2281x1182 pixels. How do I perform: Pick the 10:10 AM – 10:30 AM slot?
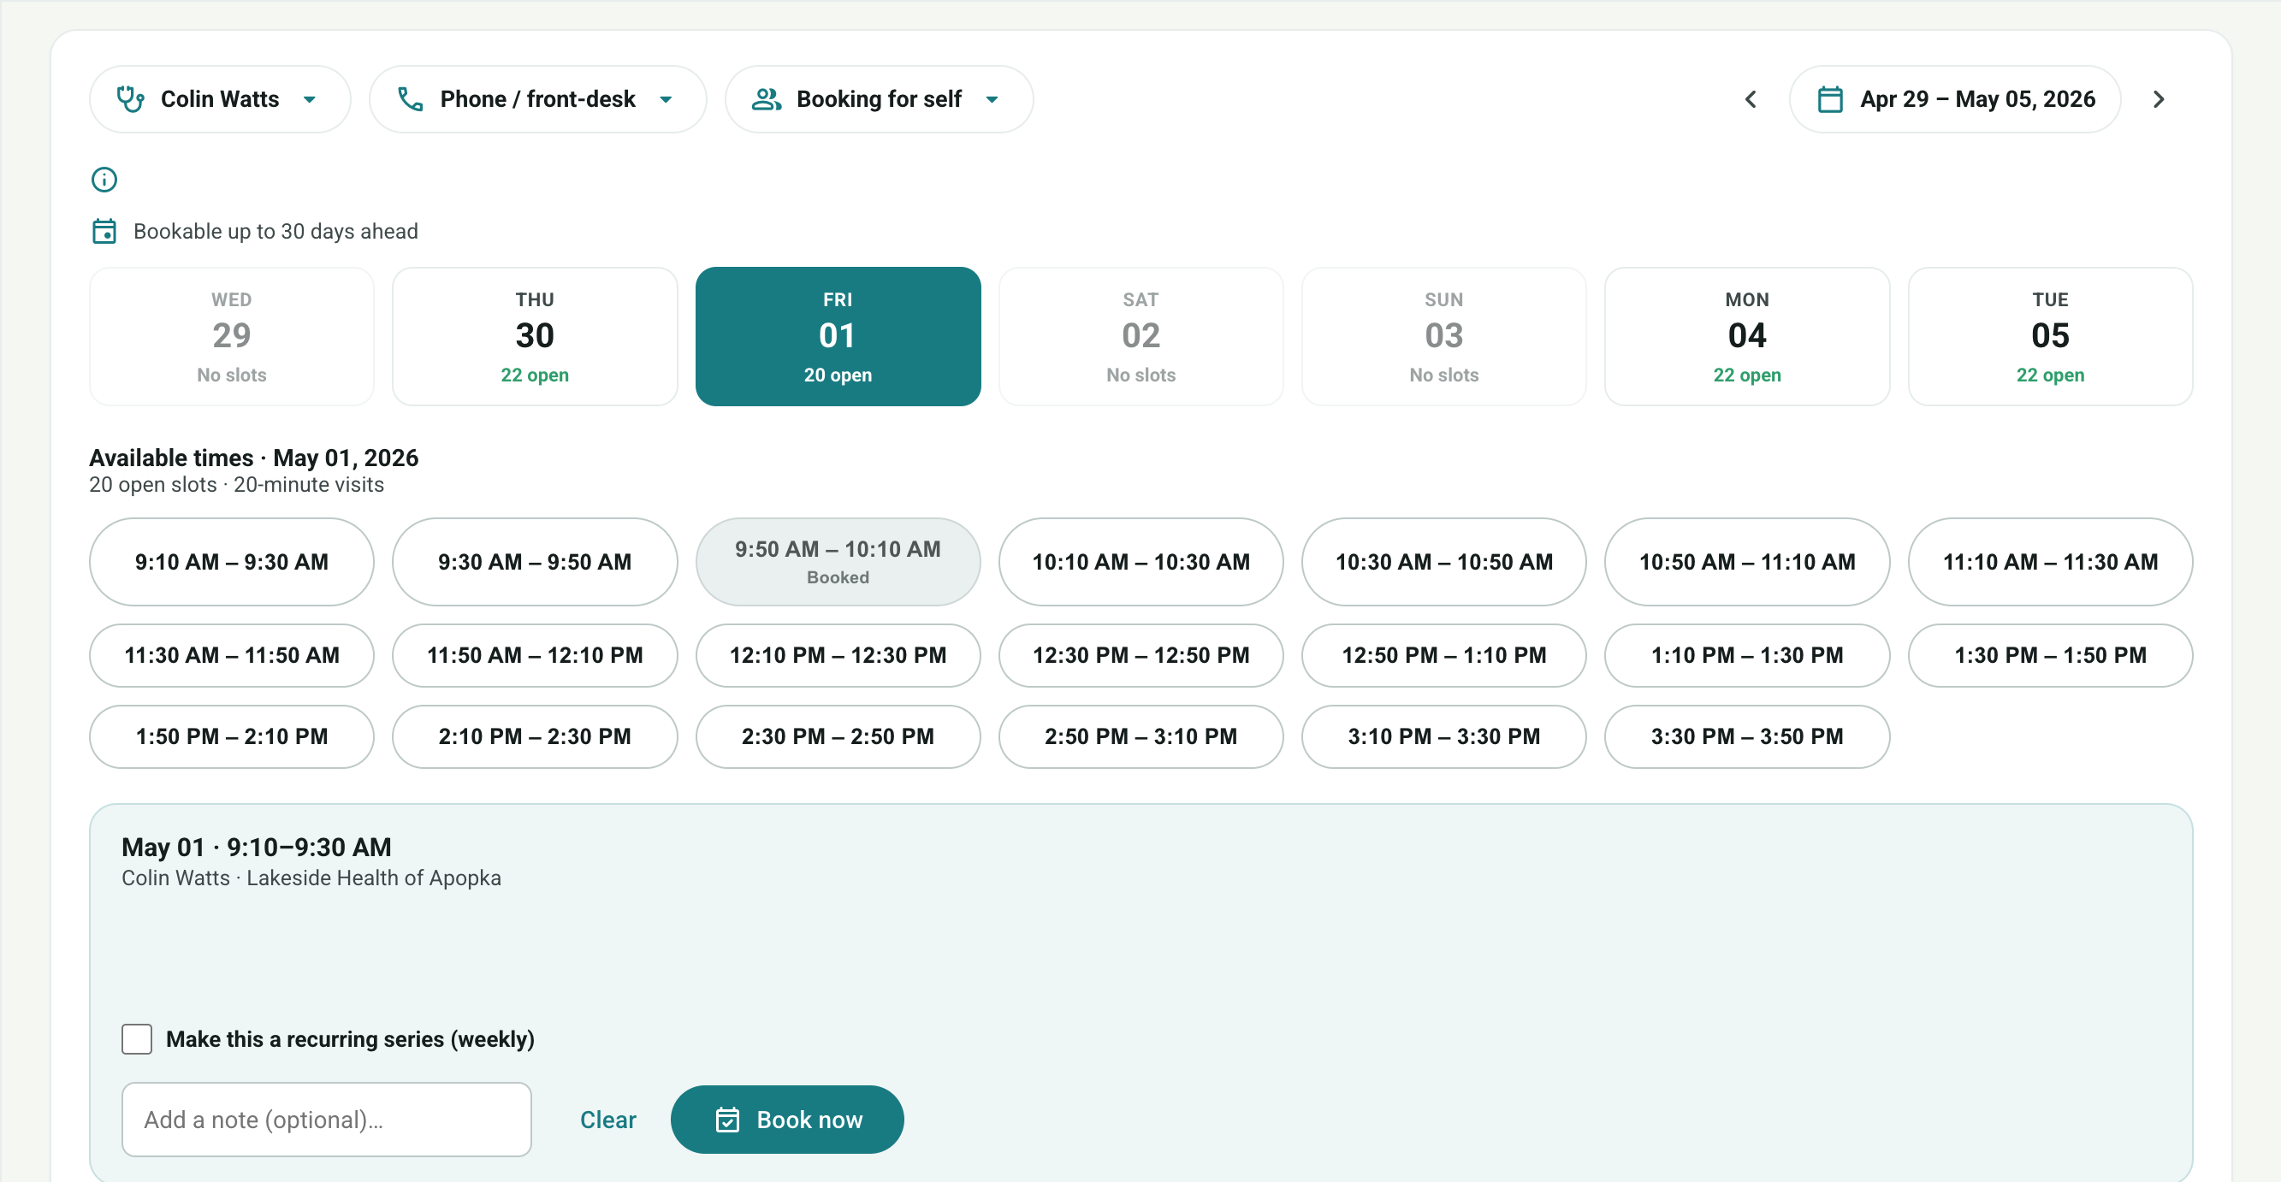click(x=1140, y=561)
